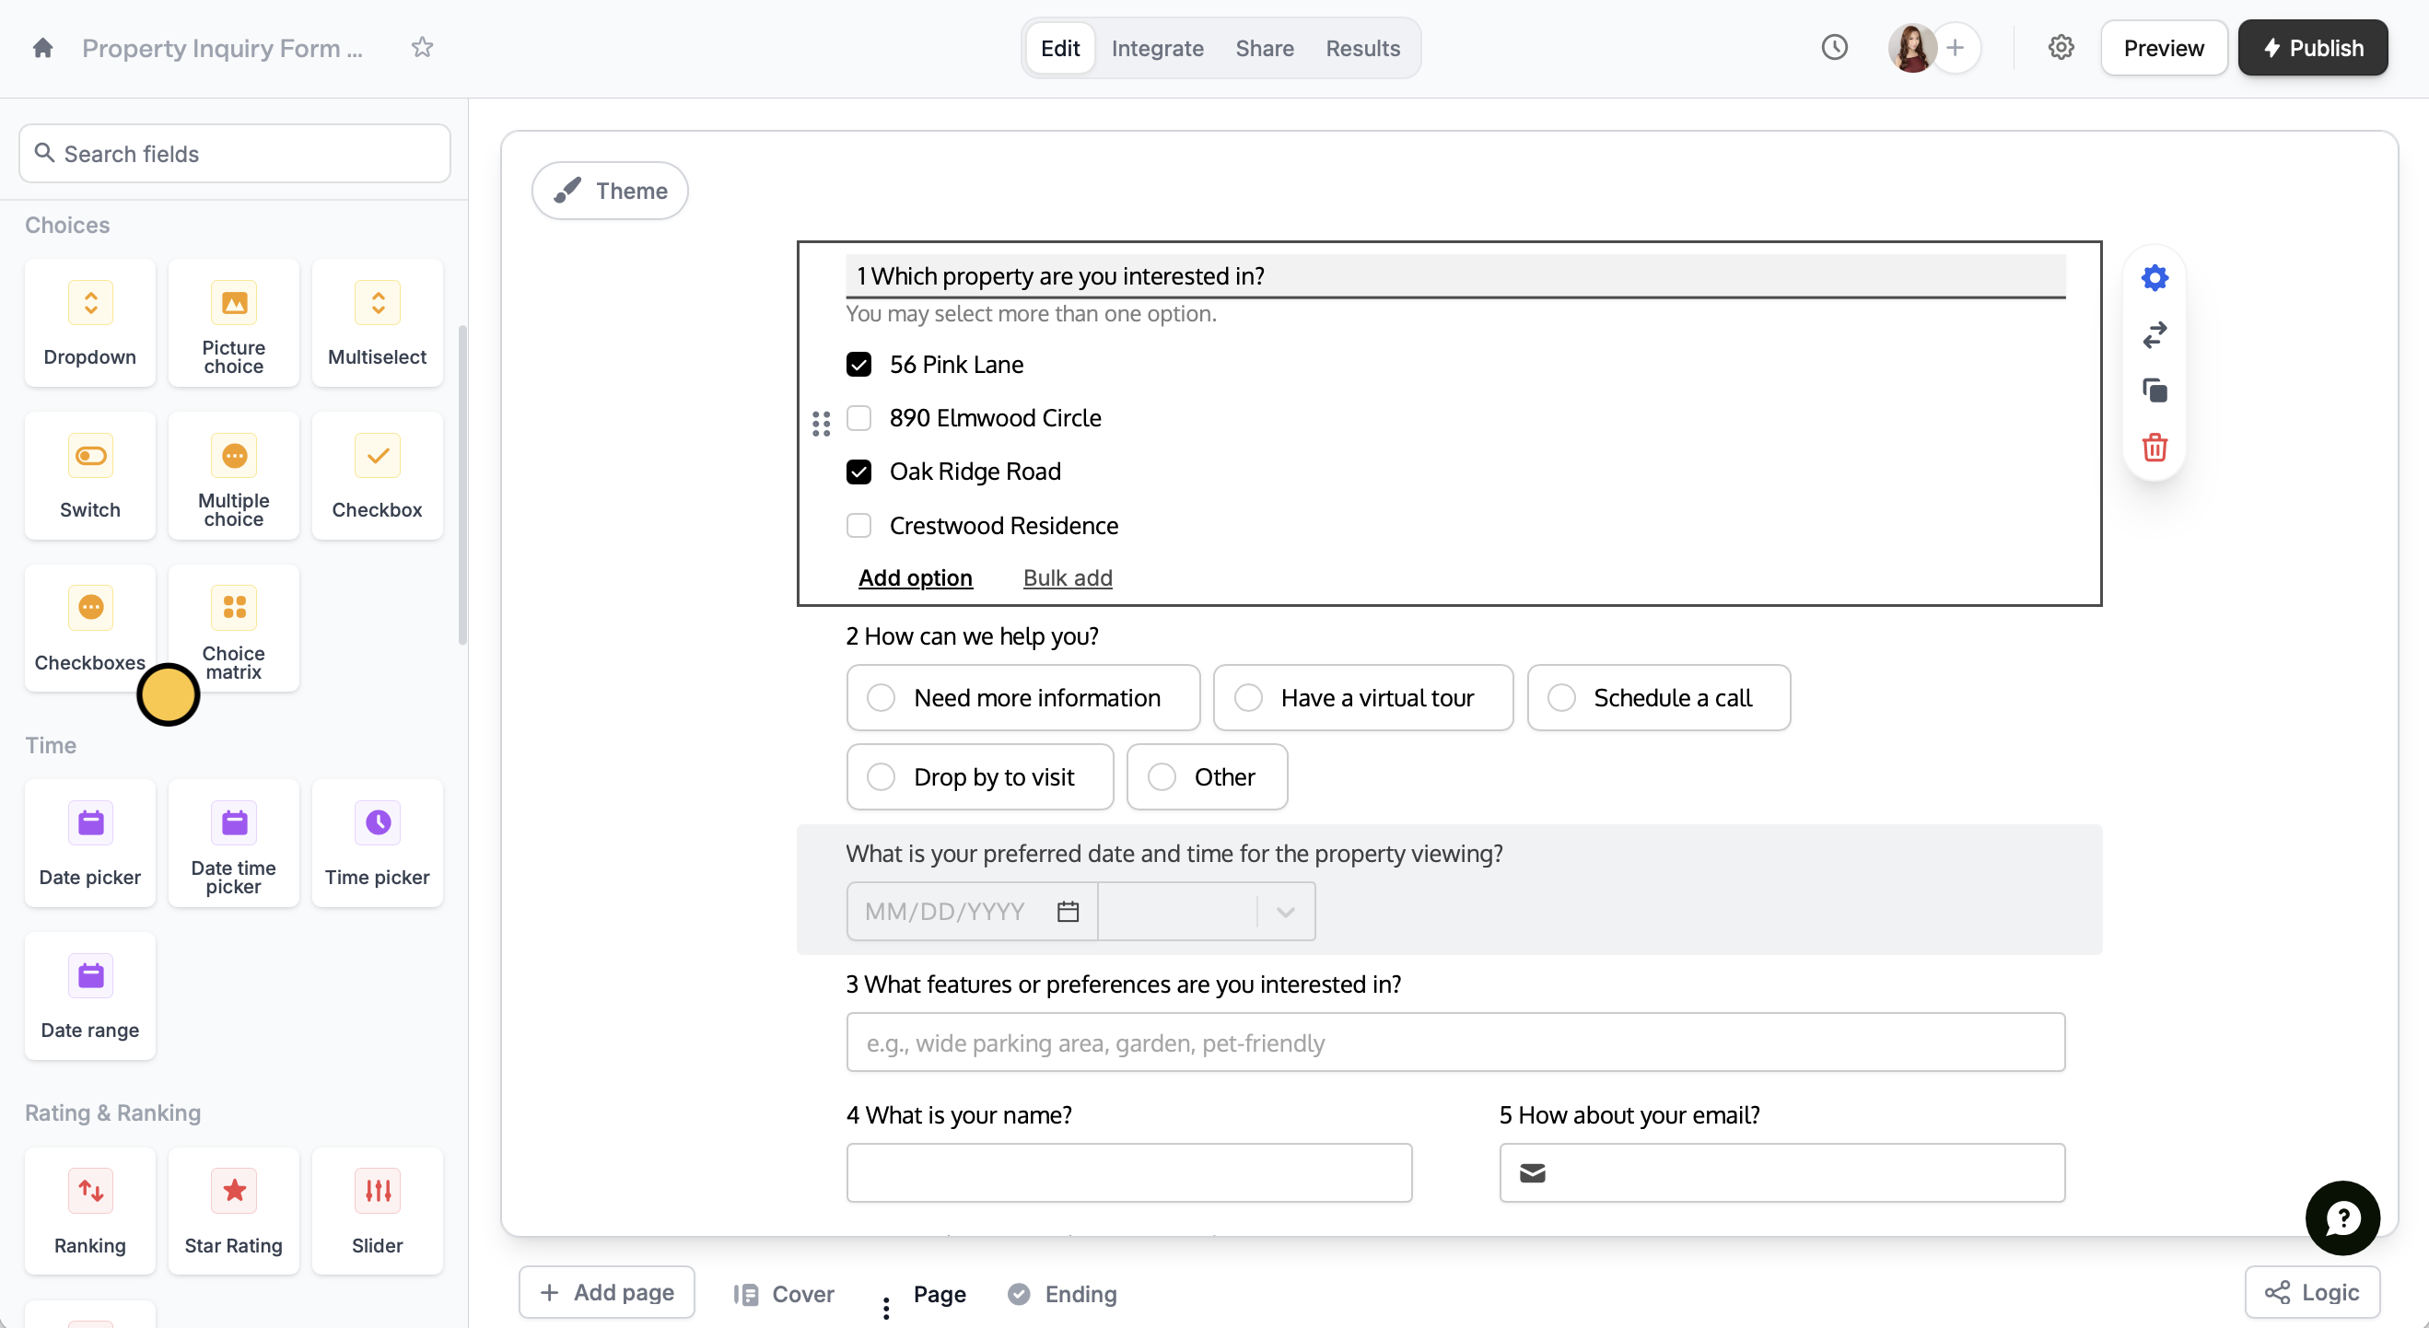Select the Star Rating field

point(233,1210)
